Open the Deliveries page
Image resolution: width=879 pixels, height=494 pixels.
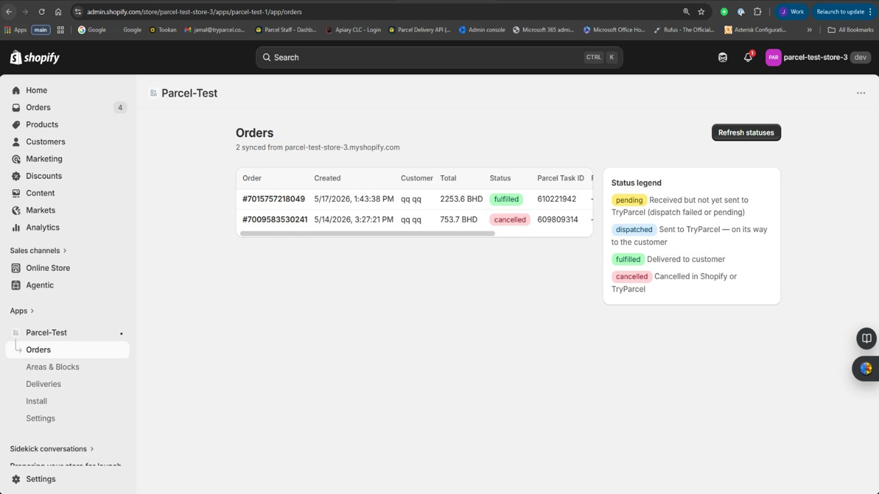click(x=43, y=384)
